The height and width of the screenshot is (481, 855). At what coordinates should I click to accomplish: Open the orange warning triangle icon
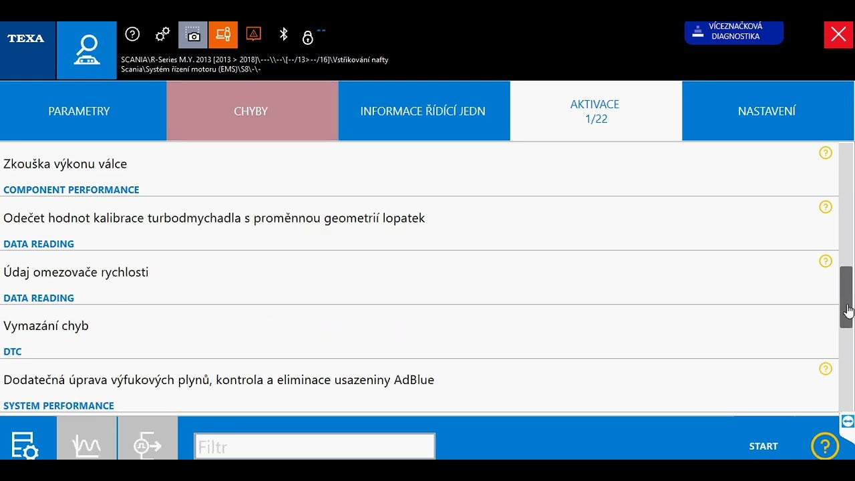click(x=253, y=34)
